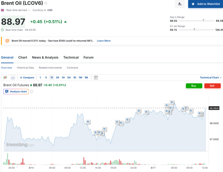Click the chart news/calendar toggle icon

coord(96,78)
